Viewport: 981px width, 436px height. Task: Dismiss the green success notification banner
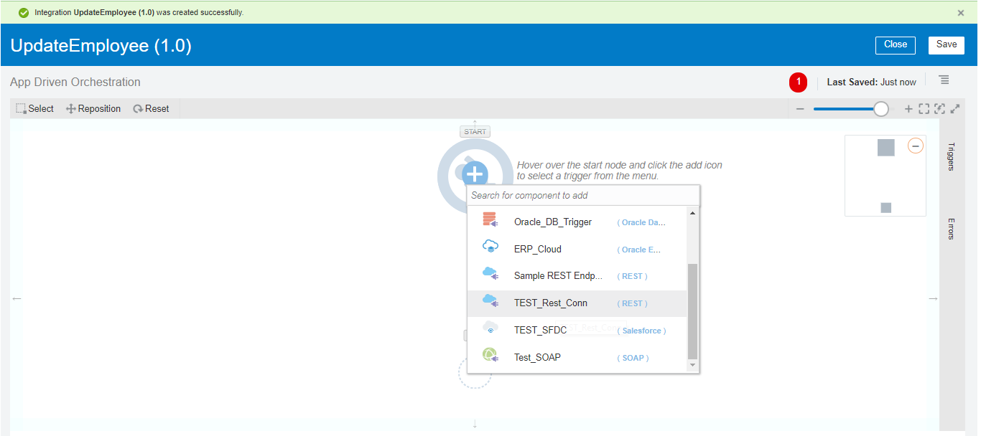tap(961, 13)
